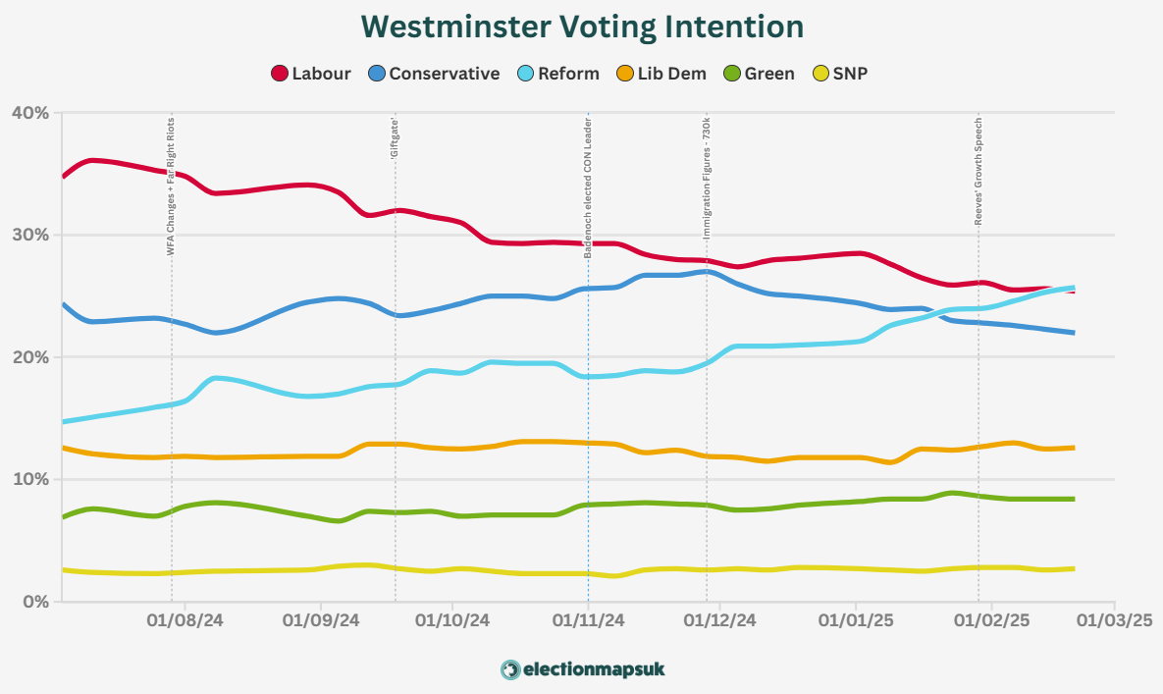Image resolution: width=1163 pixels, height=694 pixels.
Task: Select the 'Giftgate' event marker label
Action: click(x=395, y=137)
